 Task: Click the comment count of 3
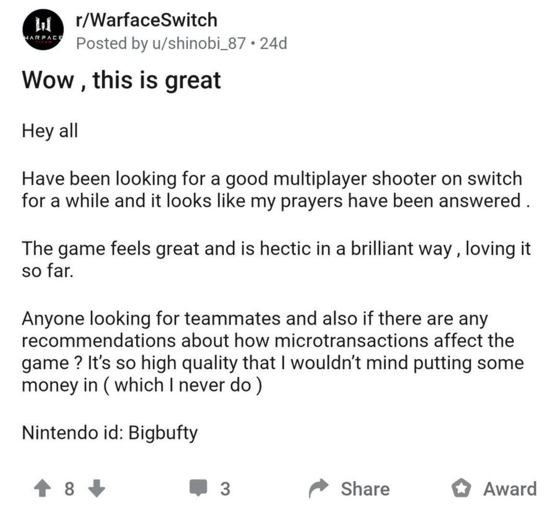pos(225,489)
